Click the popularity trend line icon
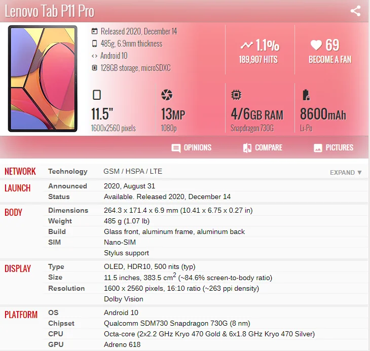Screen dimensions: 370x351 pos(247,45)
